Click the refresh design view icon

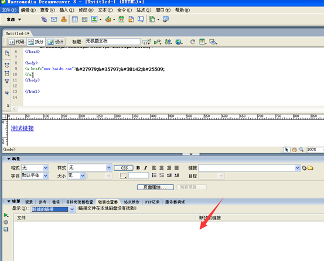point(193,42)
